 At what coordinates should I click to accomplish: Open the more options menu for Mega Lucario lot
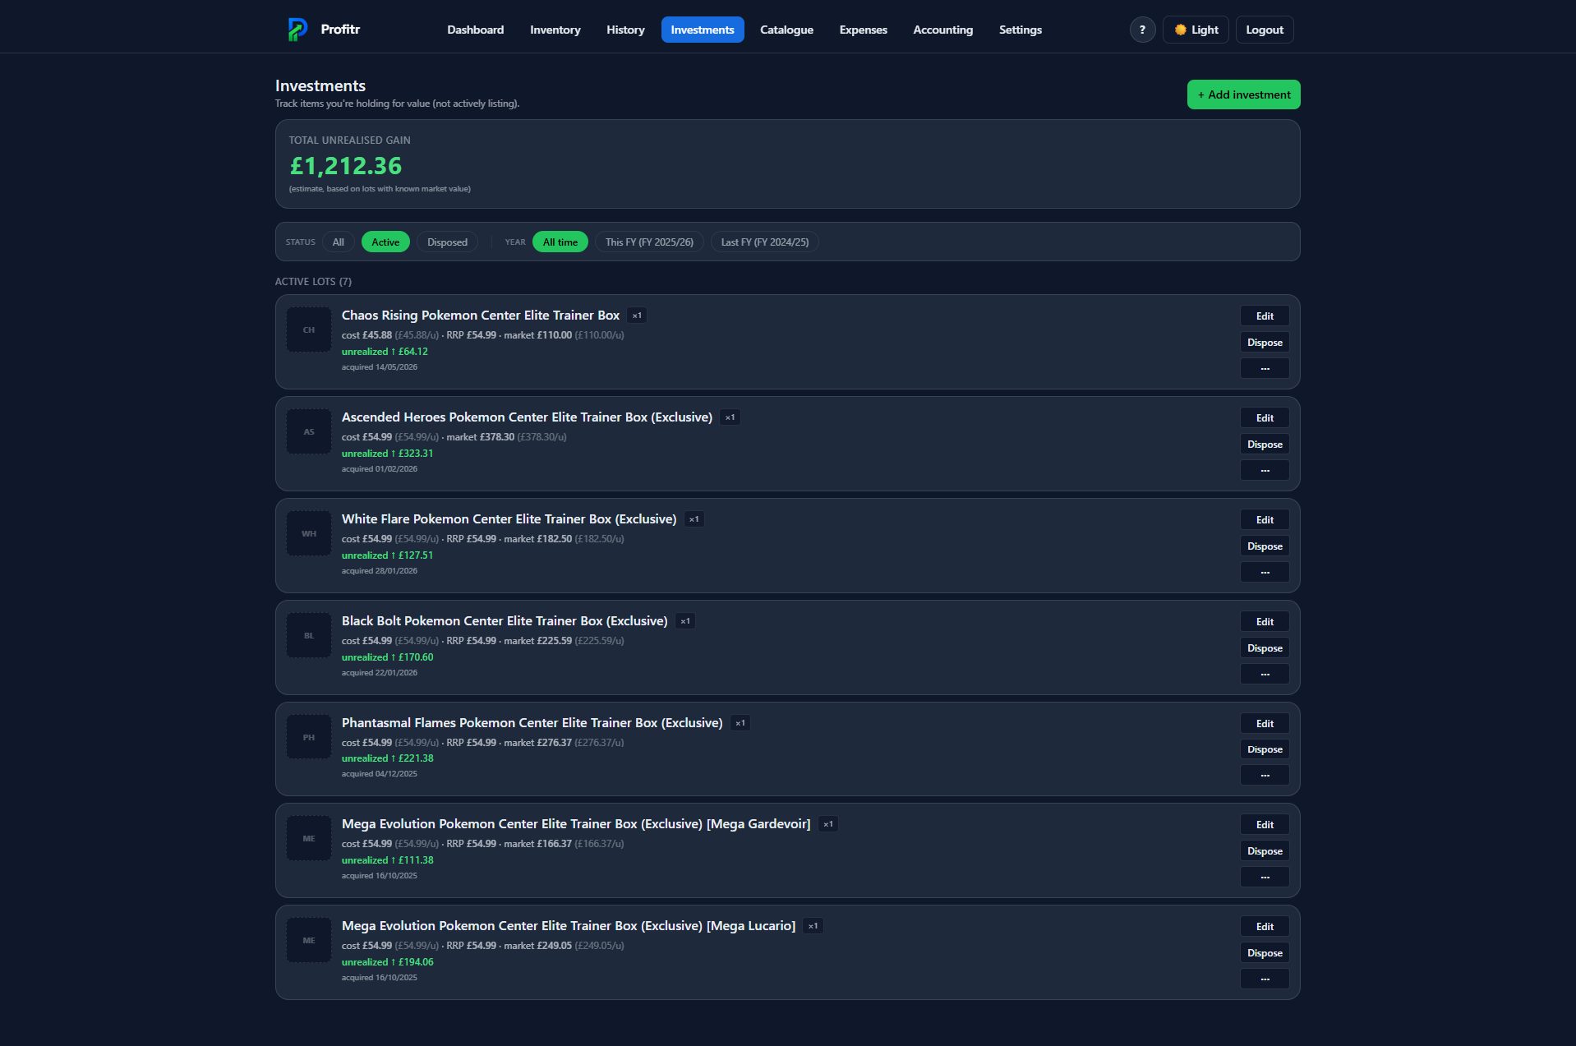click(x=1265, y=979)
